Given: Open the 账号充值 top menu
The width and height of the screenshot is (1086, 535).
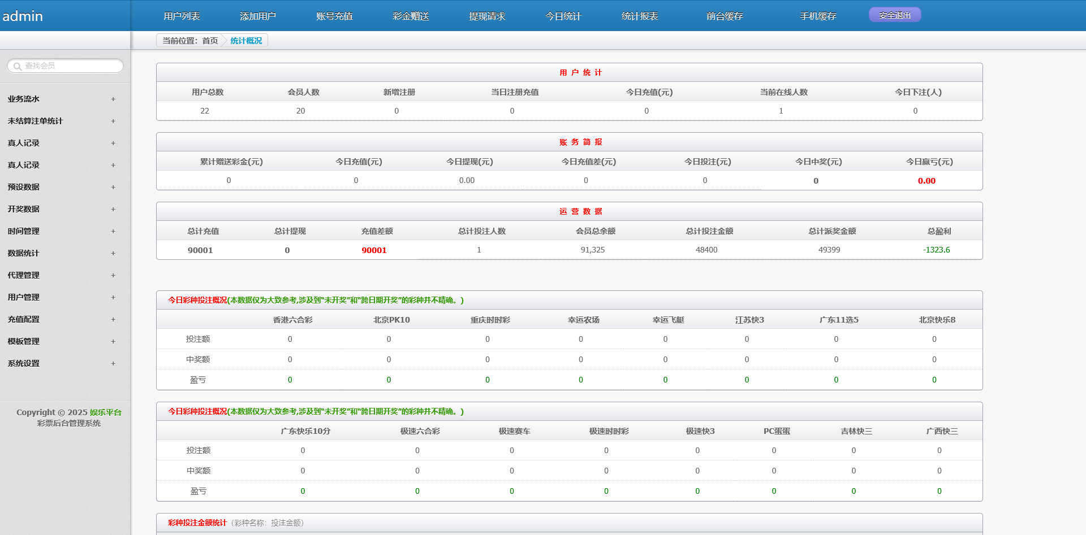Looking at the screenshot, I should click(x=334, y=16).
